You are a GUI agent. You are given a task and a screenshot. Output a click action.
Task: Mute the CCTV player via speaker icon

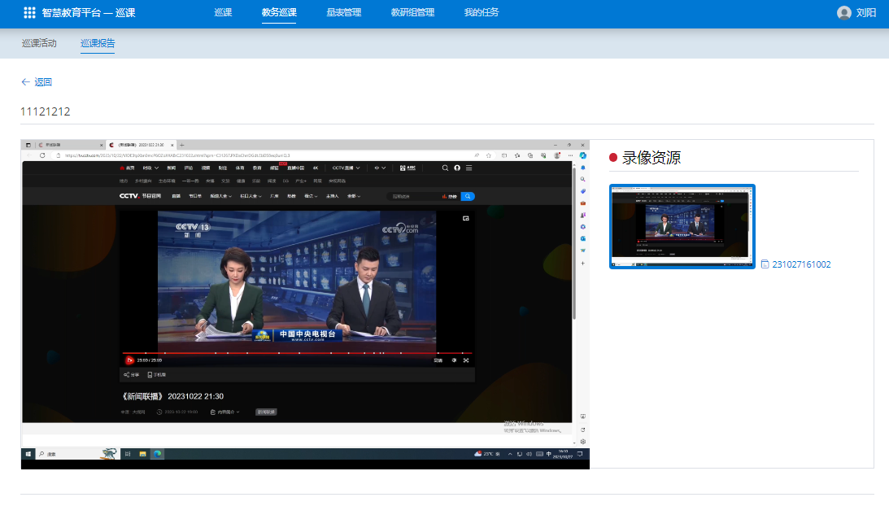pyautogui.click(x=453, y=360)
